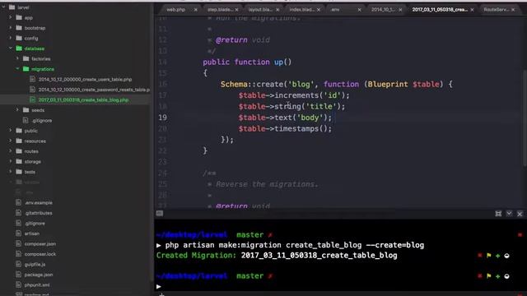Click the "$table->increments('id');" code line
The image size is (527, 296).
coord(294,95)
